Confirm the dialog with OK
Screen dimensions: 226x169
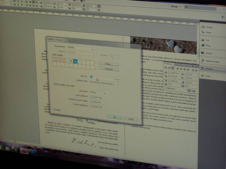click(x=114, y=117)
